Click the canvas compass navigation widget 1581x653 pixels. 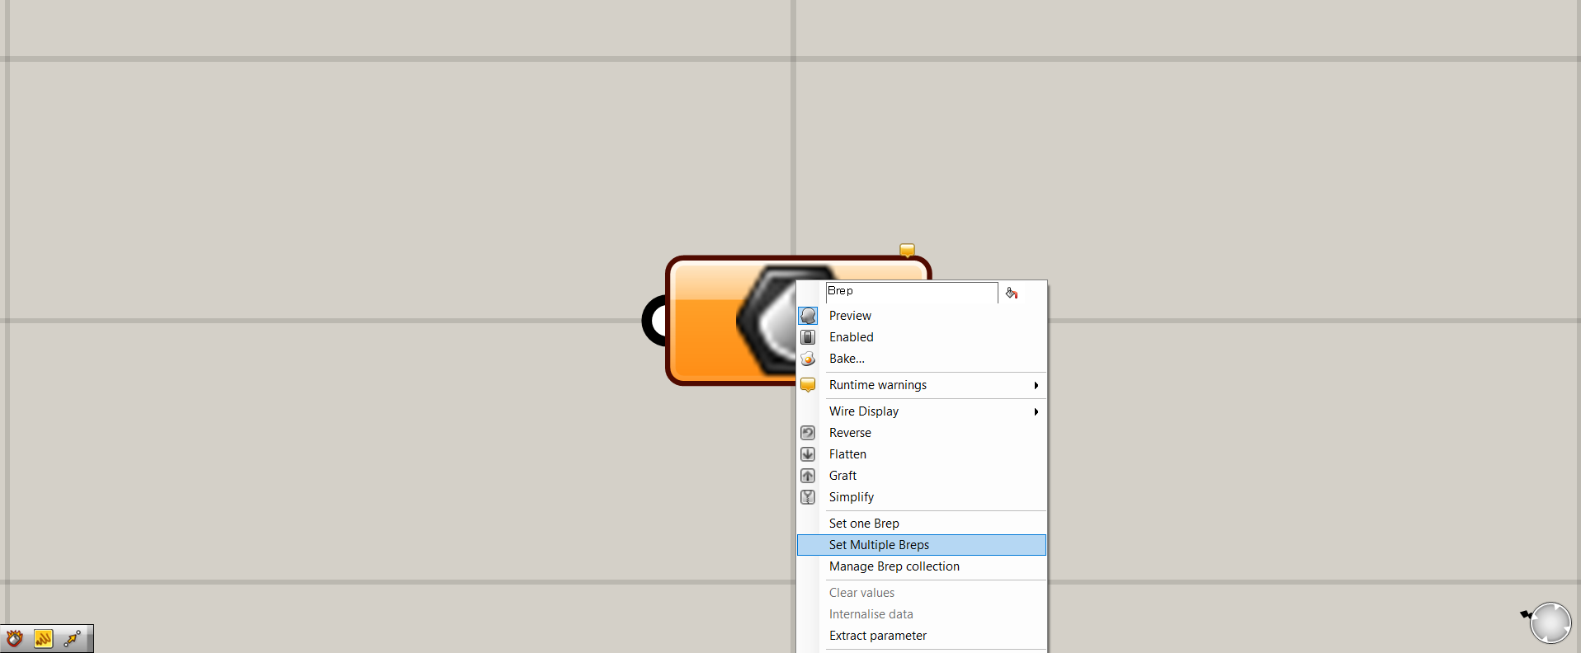click(1550, 622)
